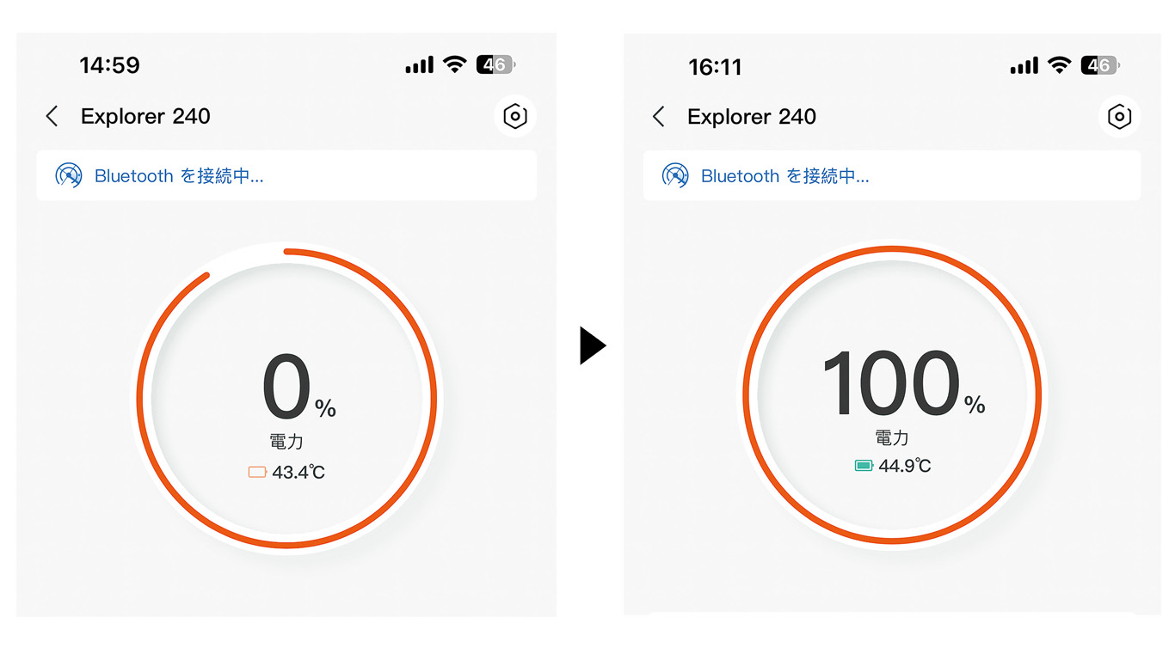Click the black arrow between the screens
This screenshot has height=660, width=1175.
point(592,345)
